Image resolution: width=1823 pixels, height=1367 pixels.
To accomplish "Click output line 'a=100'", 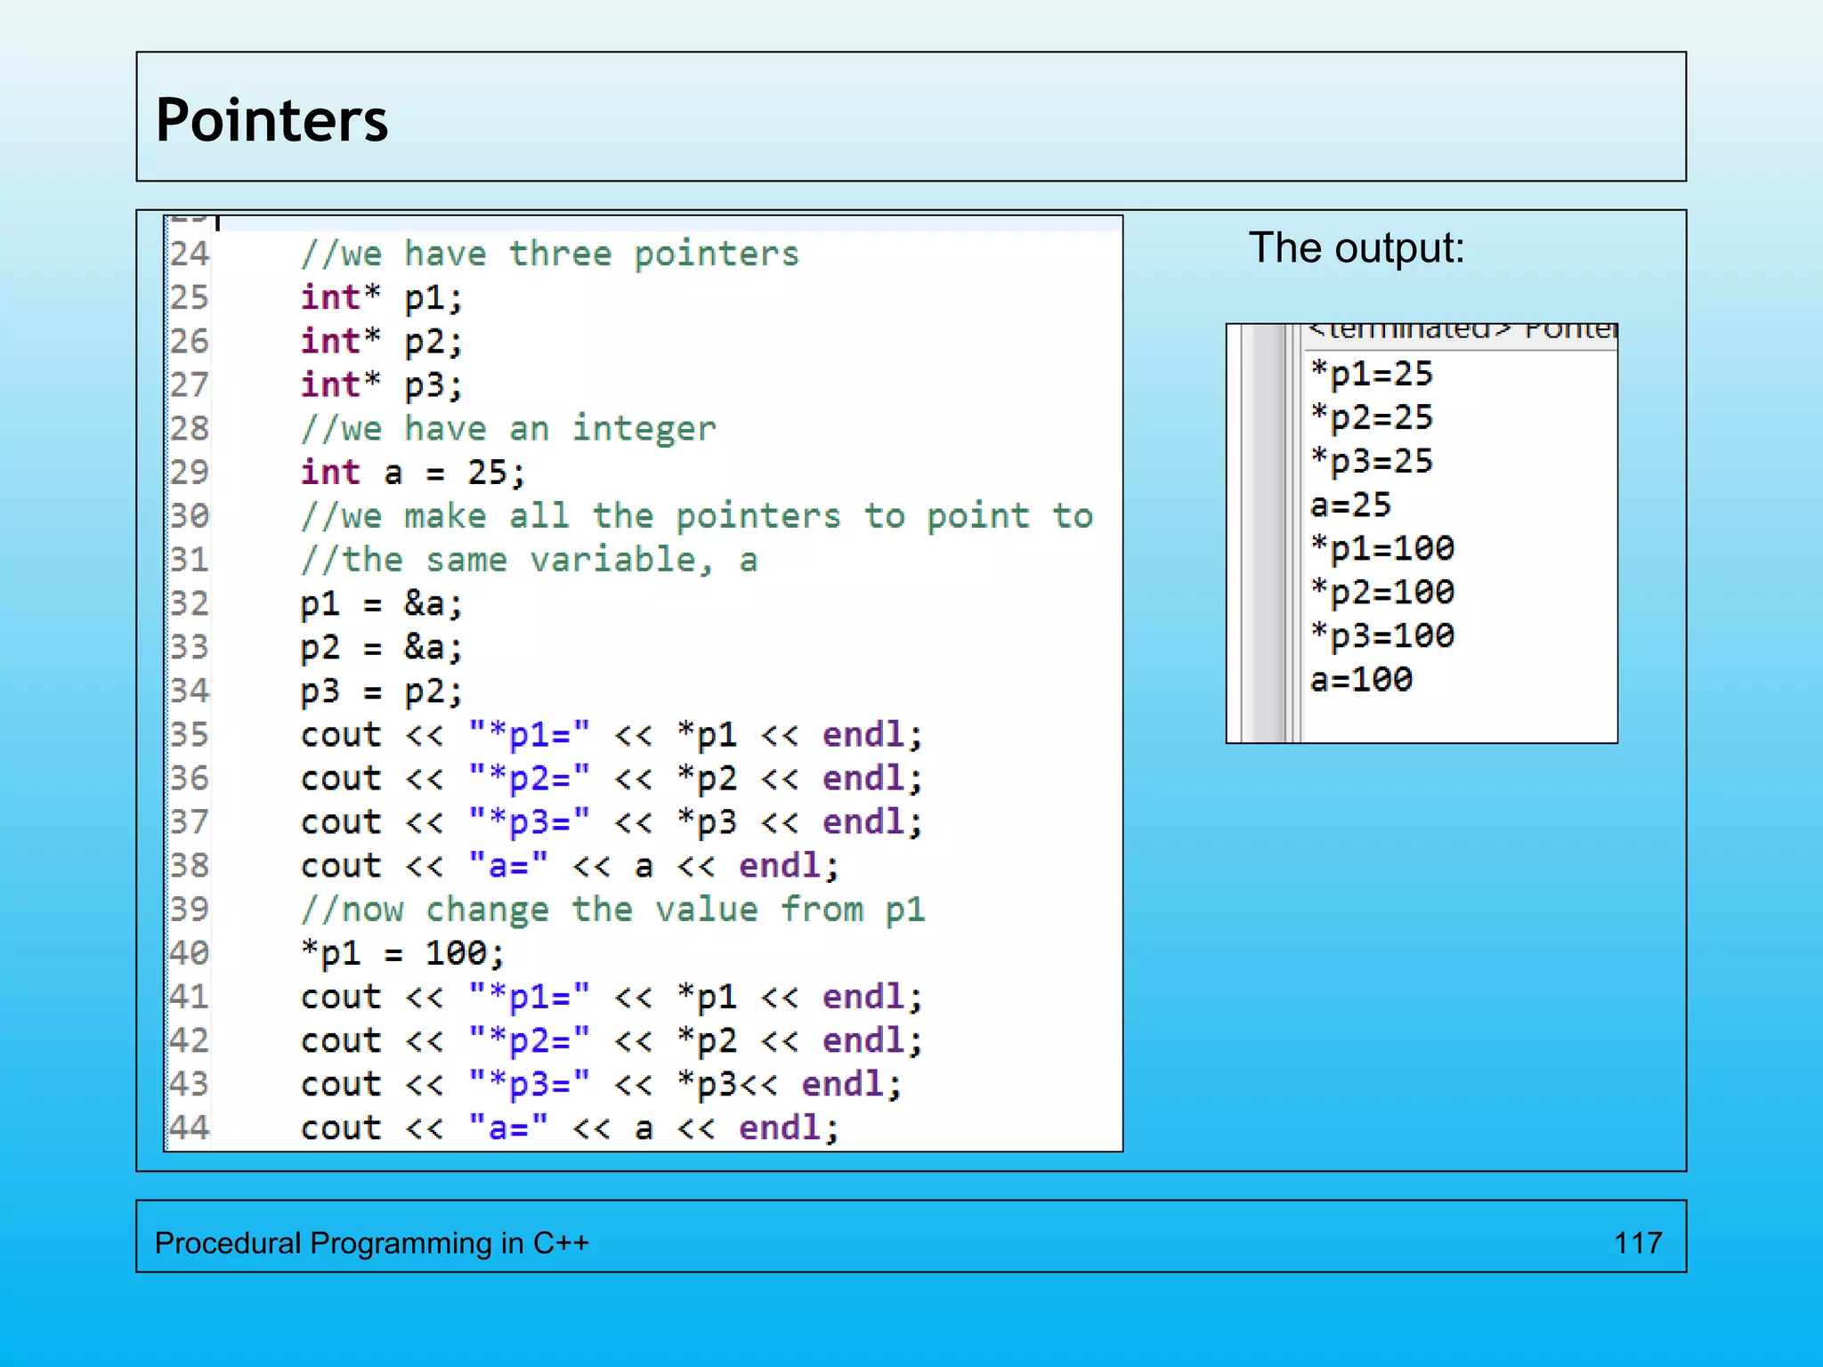I will click(1361, 680).
